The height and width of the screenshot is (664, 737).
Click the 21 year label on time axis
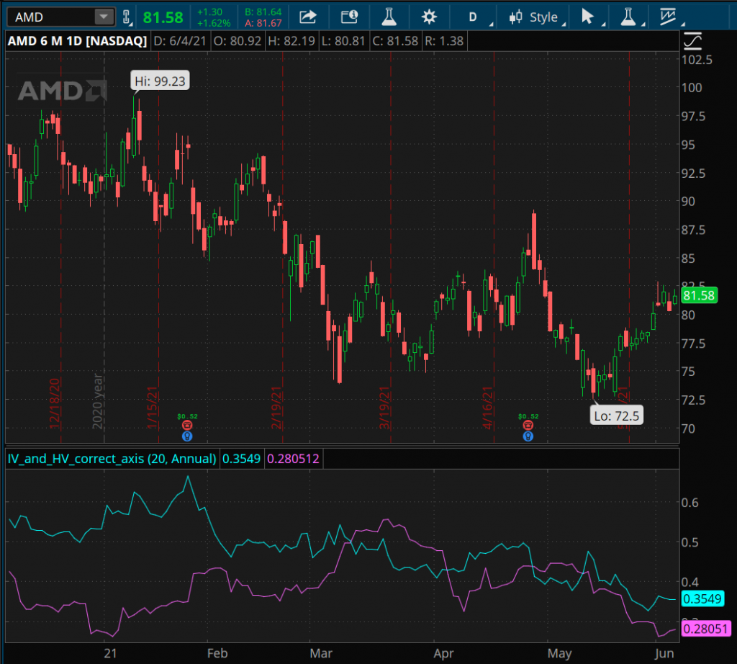pos(110,653)
